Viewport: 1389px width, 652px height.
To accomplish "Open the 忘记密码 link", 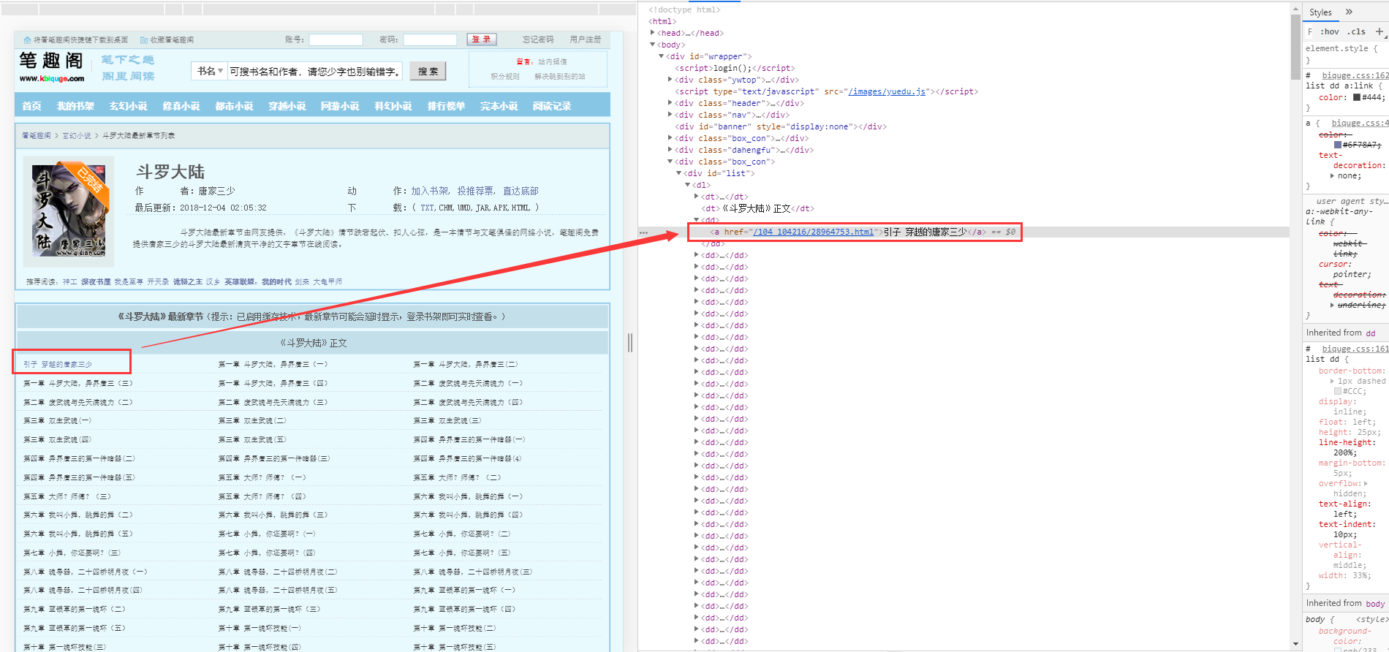I will 538,39.
